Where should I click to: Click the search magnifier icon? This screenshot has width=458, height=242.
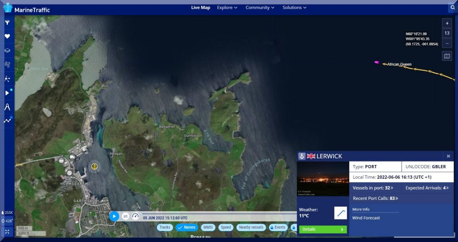pos(452,8)
